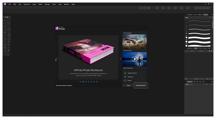
Task: Click the delete layer trash icon
Action: [212, 79]
